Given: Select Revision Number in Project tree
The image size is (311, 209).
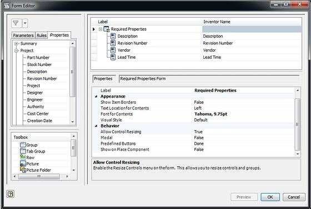Looking at the screenshot, I should 42,79.
